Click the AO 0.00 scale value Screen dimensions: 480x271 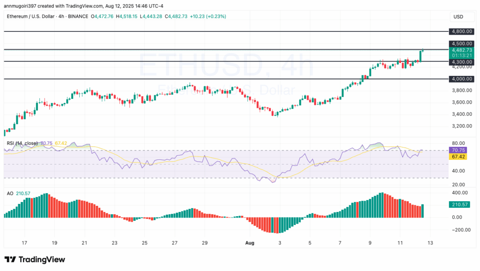(x=457, y=218)
